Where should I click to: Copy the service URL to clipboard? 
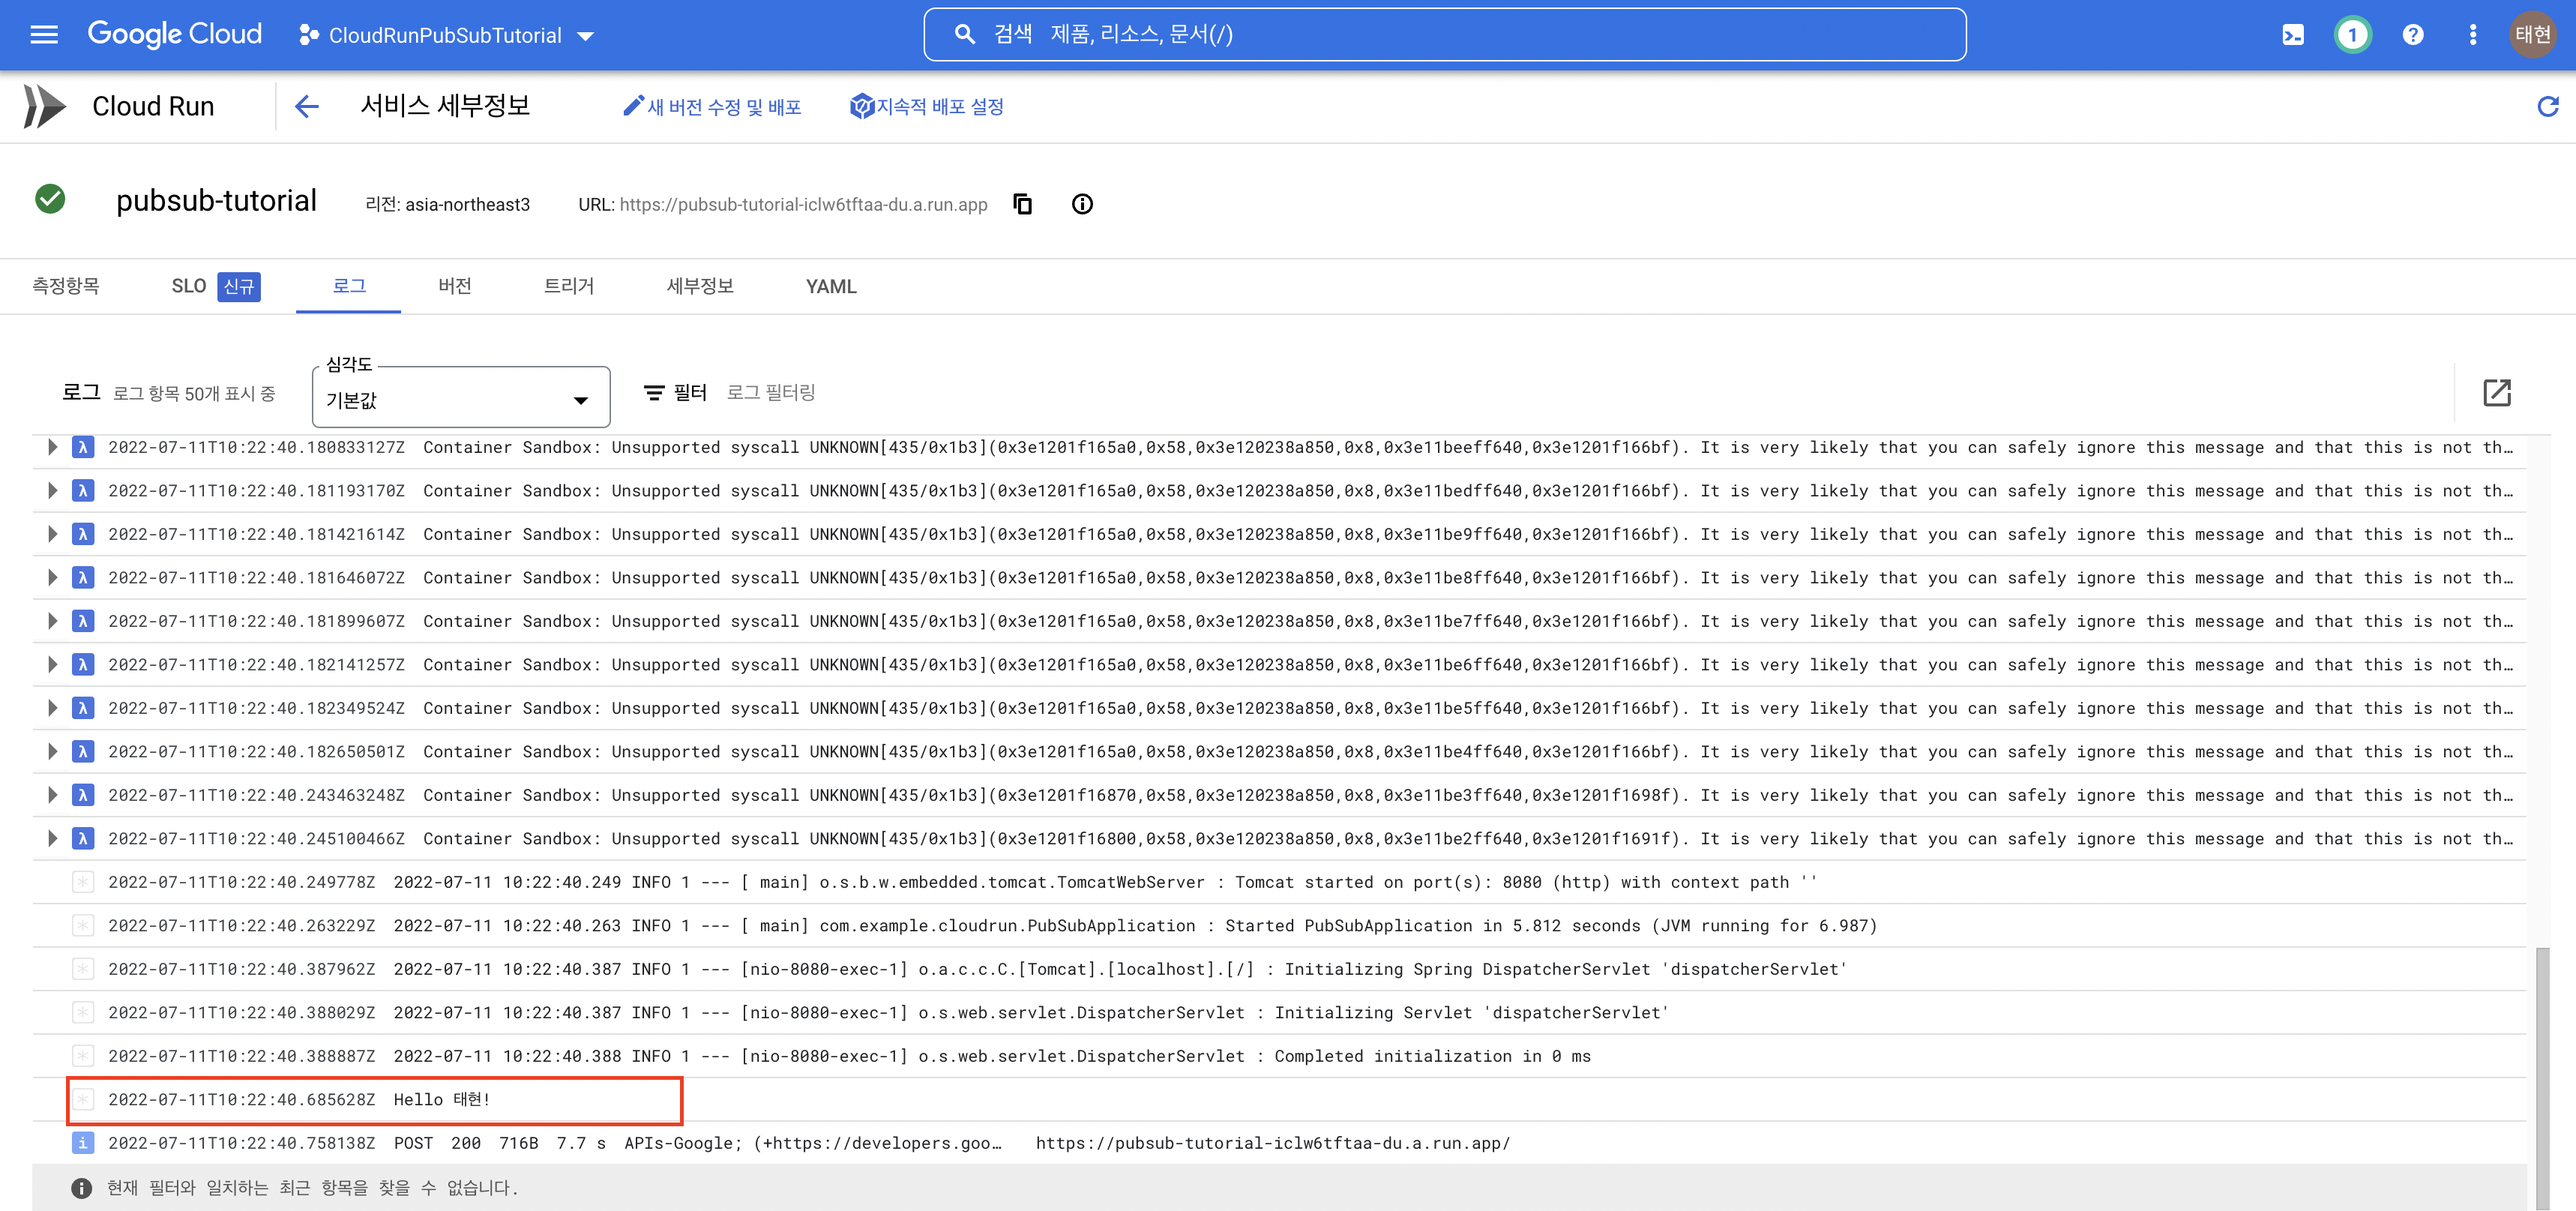(x=1022, y=204)
